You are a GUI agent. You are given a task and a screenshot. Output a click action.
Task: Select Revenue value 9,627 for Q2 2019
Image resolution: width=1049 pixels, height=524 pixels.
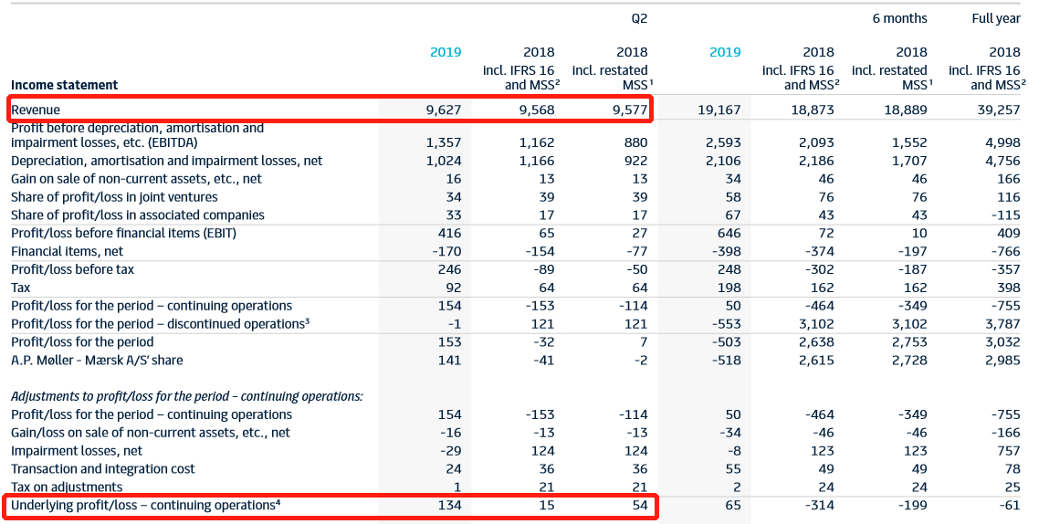pyautogui.click(x=444, y=110)
